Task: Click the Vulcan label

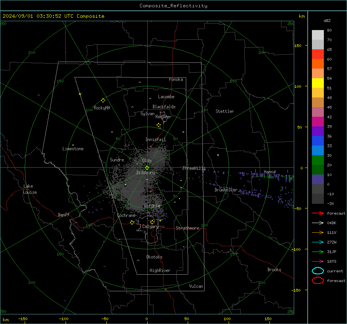Action: pos(196,286)
